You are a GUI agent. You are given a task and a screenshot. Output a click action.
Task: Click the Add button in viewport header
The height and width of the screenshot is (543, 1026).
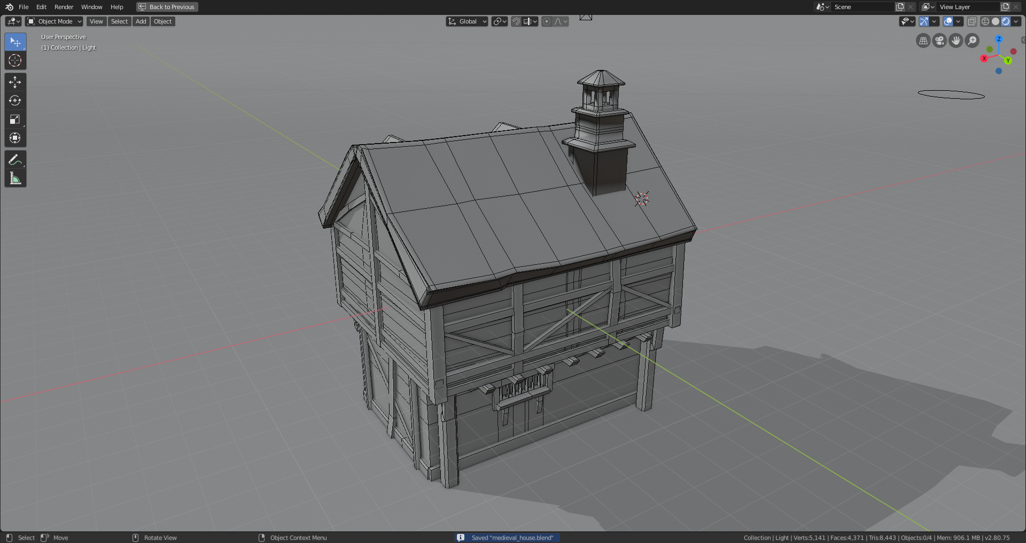pos(141,21)
